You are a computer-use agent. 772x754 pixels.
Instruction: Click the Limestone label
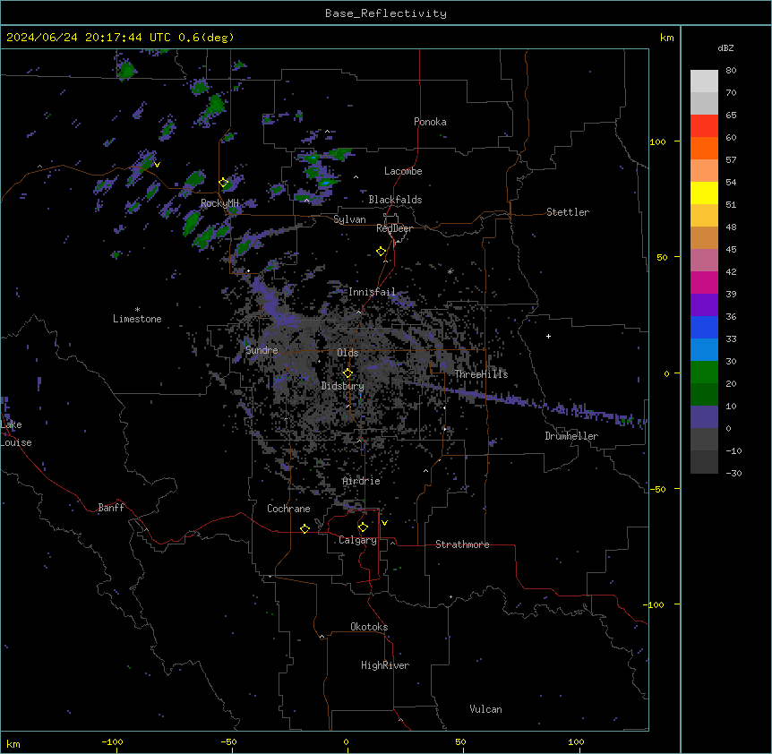[137, 319]
